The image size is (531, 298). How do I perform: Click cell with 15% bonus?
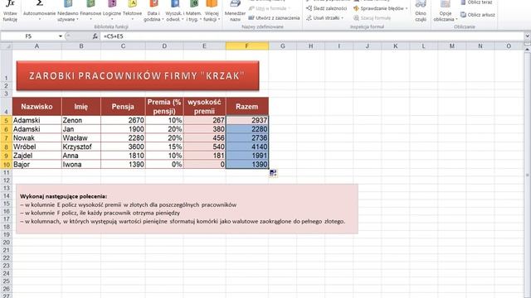click(x=164, y=147)
